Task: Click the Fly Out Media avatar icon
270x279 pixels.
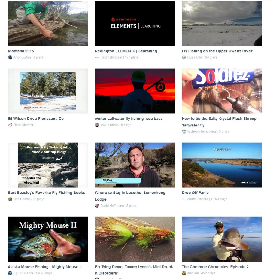Action: coord(10,273)
